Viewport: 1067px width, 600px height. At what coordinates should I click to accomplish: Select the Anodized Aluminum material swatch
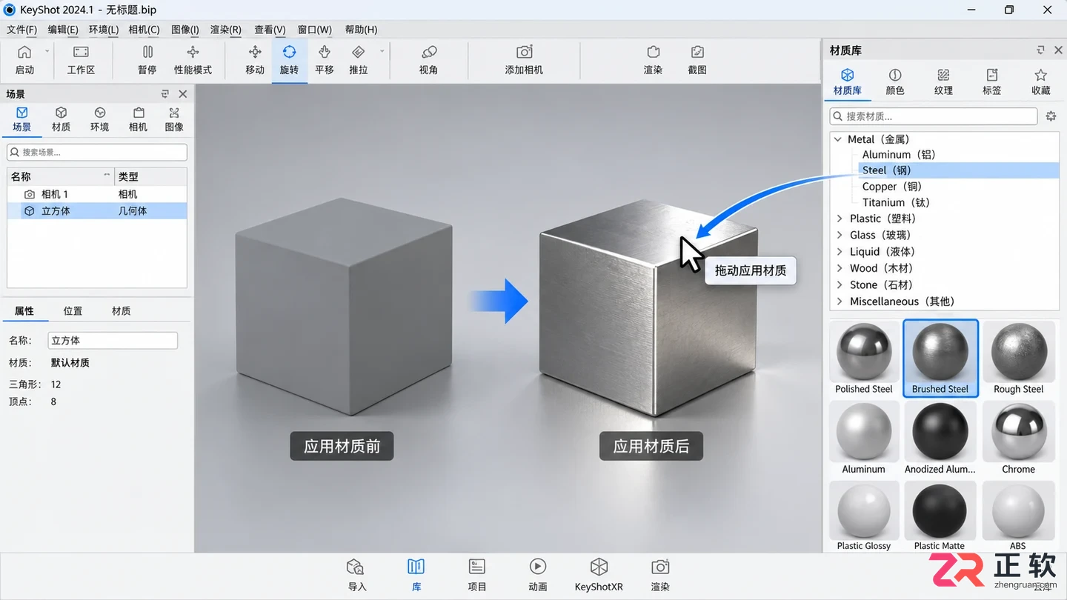[940, 439]
